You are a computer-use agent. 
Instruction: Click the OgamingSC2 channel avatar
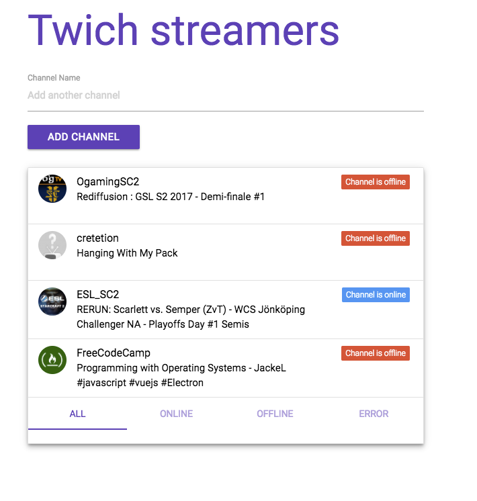(x=52, y=189)
